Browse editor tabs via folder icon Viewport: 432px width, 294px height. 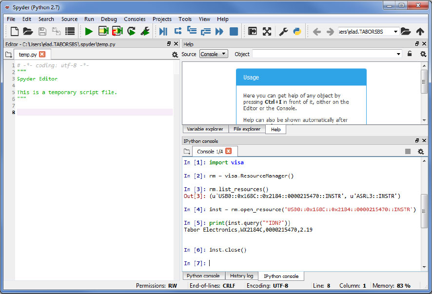[9, 55]
